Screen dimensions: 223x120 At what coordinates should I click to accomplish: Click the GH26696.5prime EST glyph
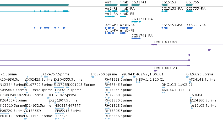(x=188, y=77)
